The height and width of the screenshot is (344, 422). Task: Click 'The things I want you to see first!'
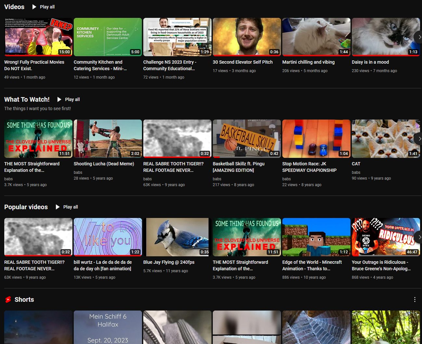37,108
